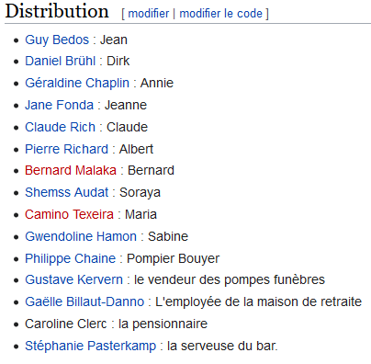371x364 pixels.
Task: Open Géraldine Chaplin's page
Action: click(77, 83)
